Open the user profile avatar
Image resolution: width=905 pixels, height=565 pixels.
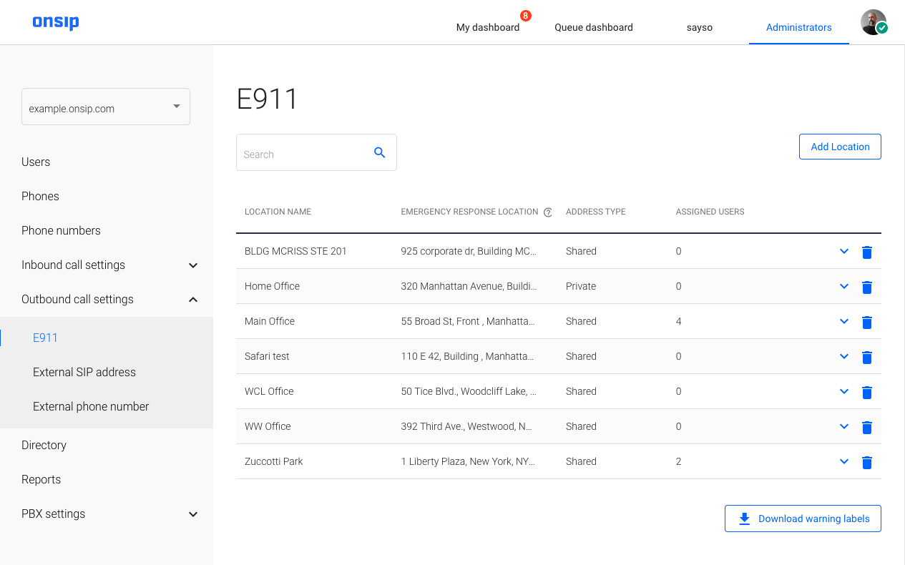(874, 22)
